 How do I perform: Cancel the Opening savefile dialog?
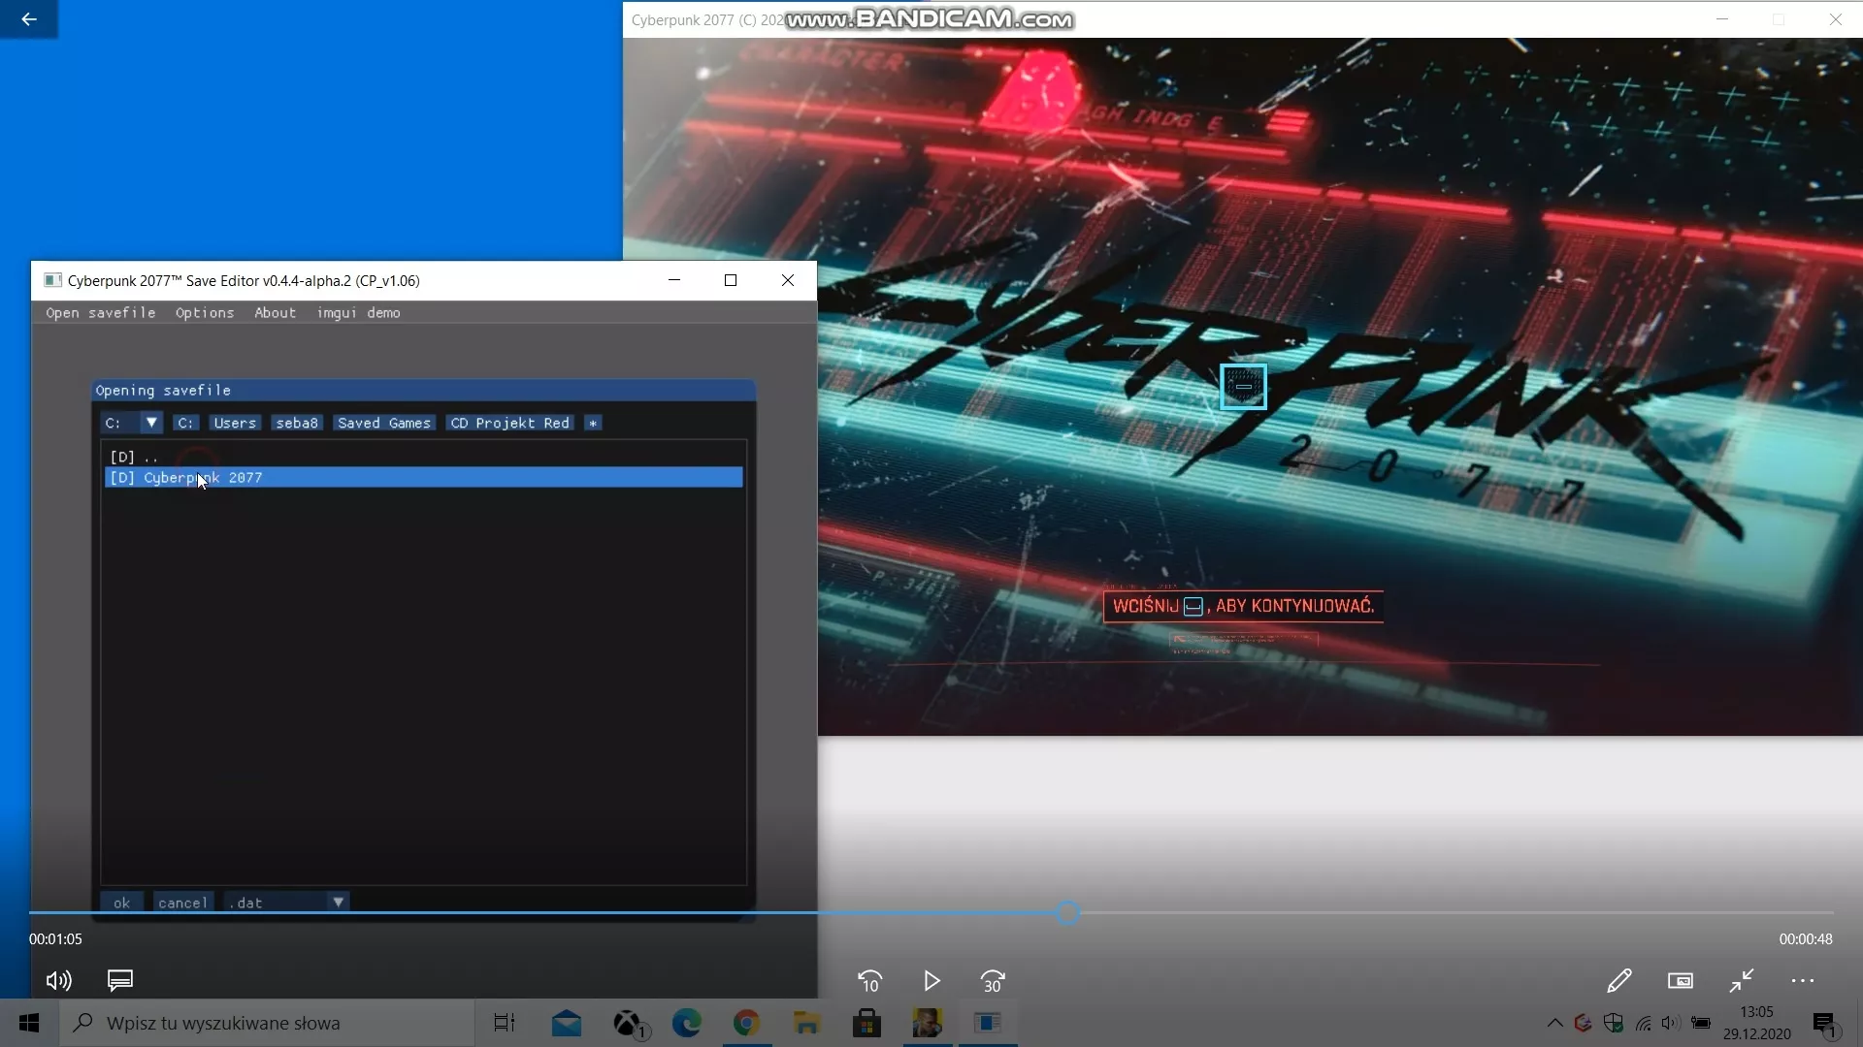click(x=182, y=903)
